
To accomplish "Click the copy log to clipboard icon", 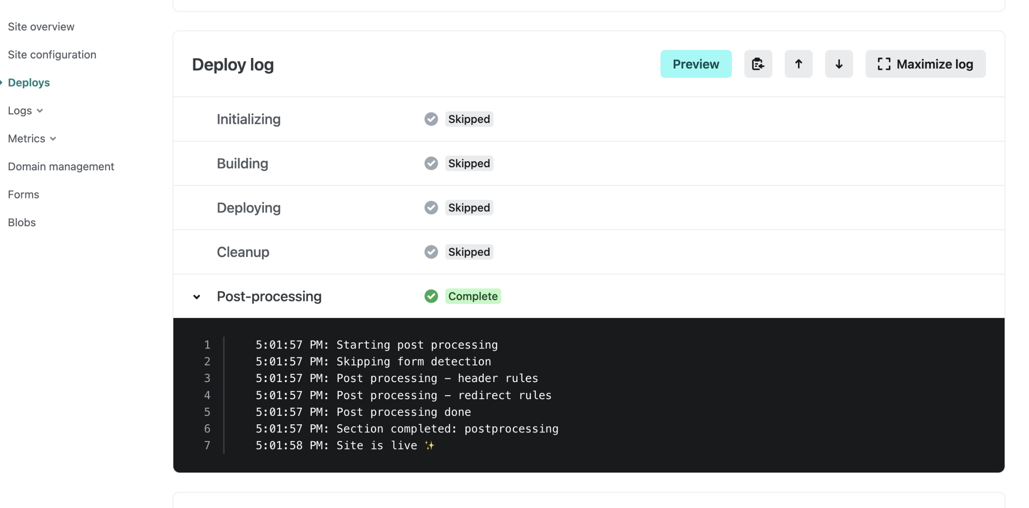I will [757, 64].
